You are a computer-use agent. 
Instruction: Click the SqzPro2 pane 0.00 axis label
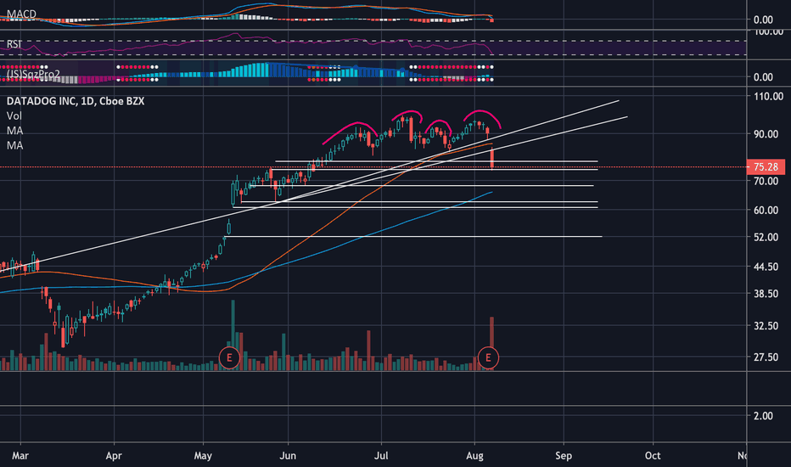point(763,77)
